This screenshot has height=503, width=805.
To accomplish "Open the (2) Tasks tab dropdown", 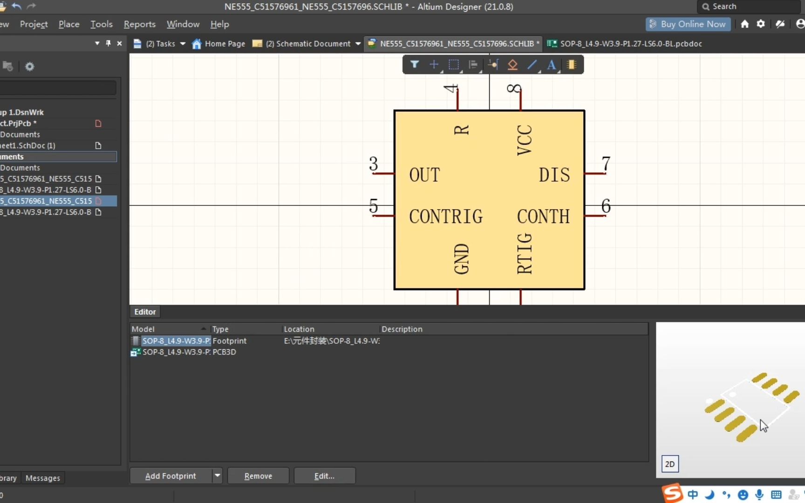I will coord(183,43).
